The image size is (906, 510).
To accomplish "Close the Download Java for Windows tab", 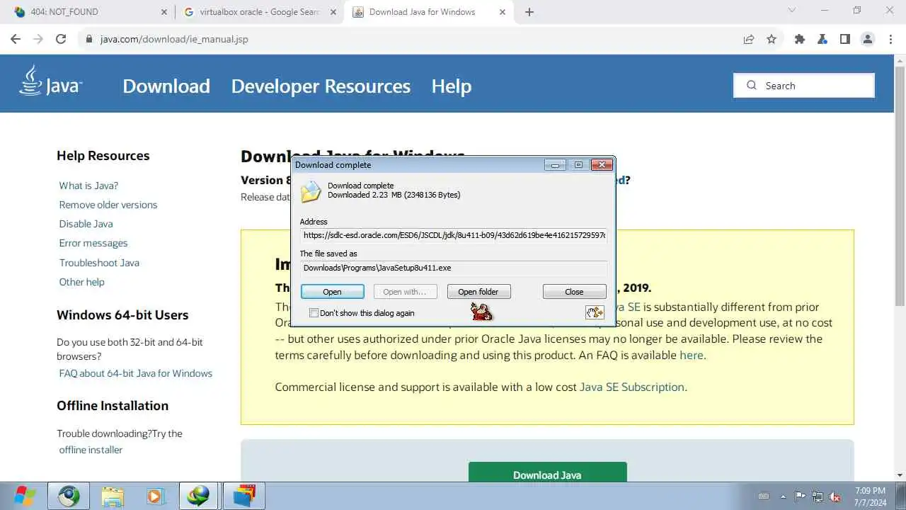I will point(503,12).
